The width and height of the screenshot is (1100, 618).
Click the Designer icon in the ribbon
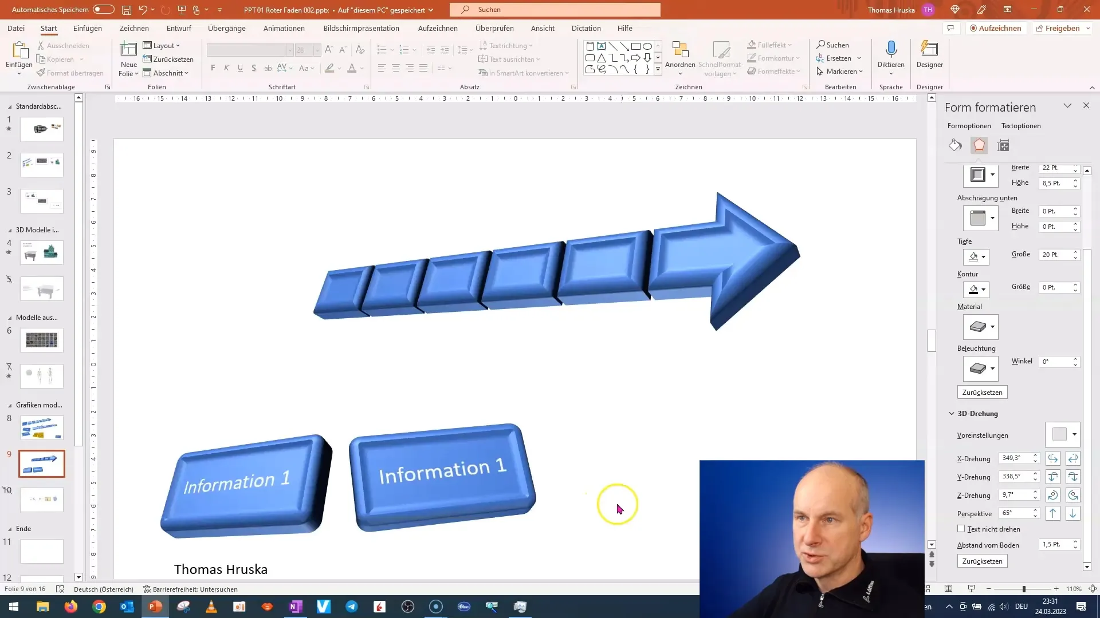930,57
